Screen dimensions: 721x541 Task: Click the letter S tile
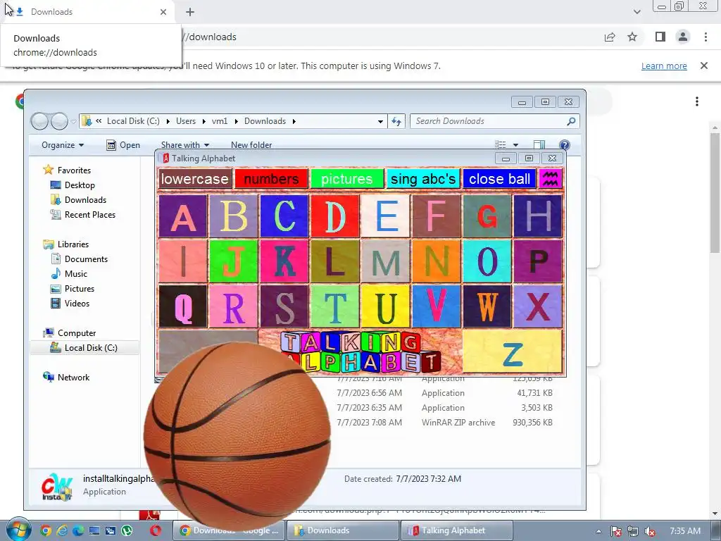[x=284, y=306]
